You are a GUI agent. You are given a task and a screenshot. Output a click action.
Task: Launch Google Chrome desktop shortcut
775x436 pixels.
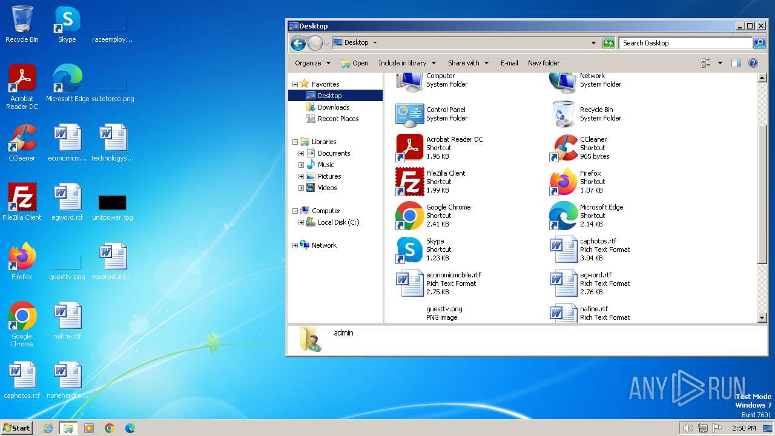tap(22, 325)
